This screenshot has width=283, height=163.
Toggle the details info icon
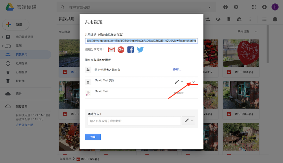click(275, 19)
